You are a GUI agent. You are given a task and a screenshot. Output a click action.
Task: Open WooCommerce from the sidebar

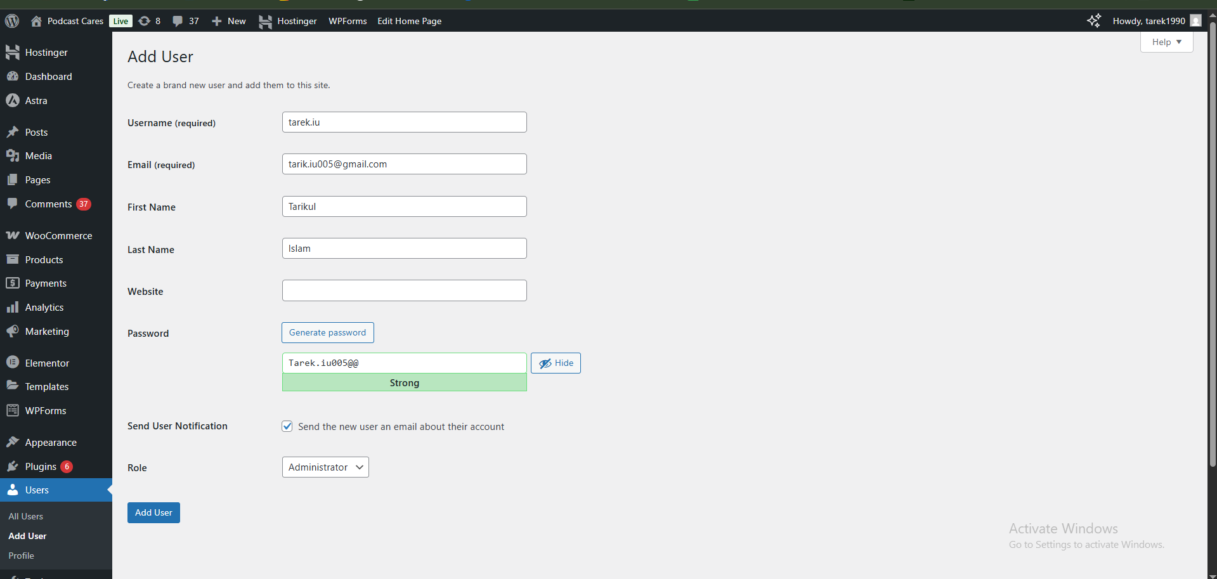coord(58,235)
